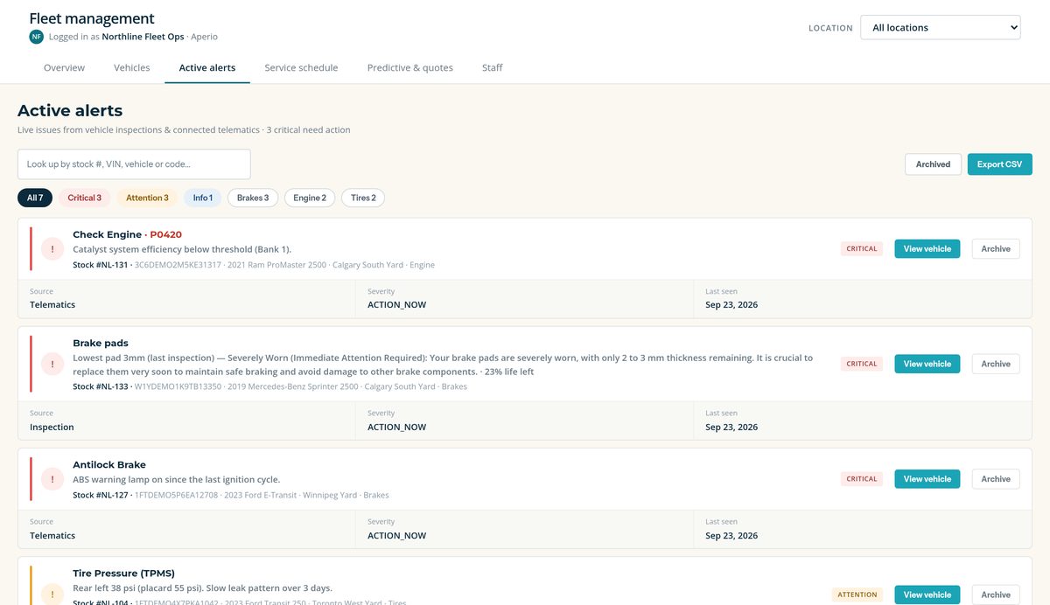Select the Tires 2 filter chip
This screenshot has height=605, width=1050.
(363, 198)
